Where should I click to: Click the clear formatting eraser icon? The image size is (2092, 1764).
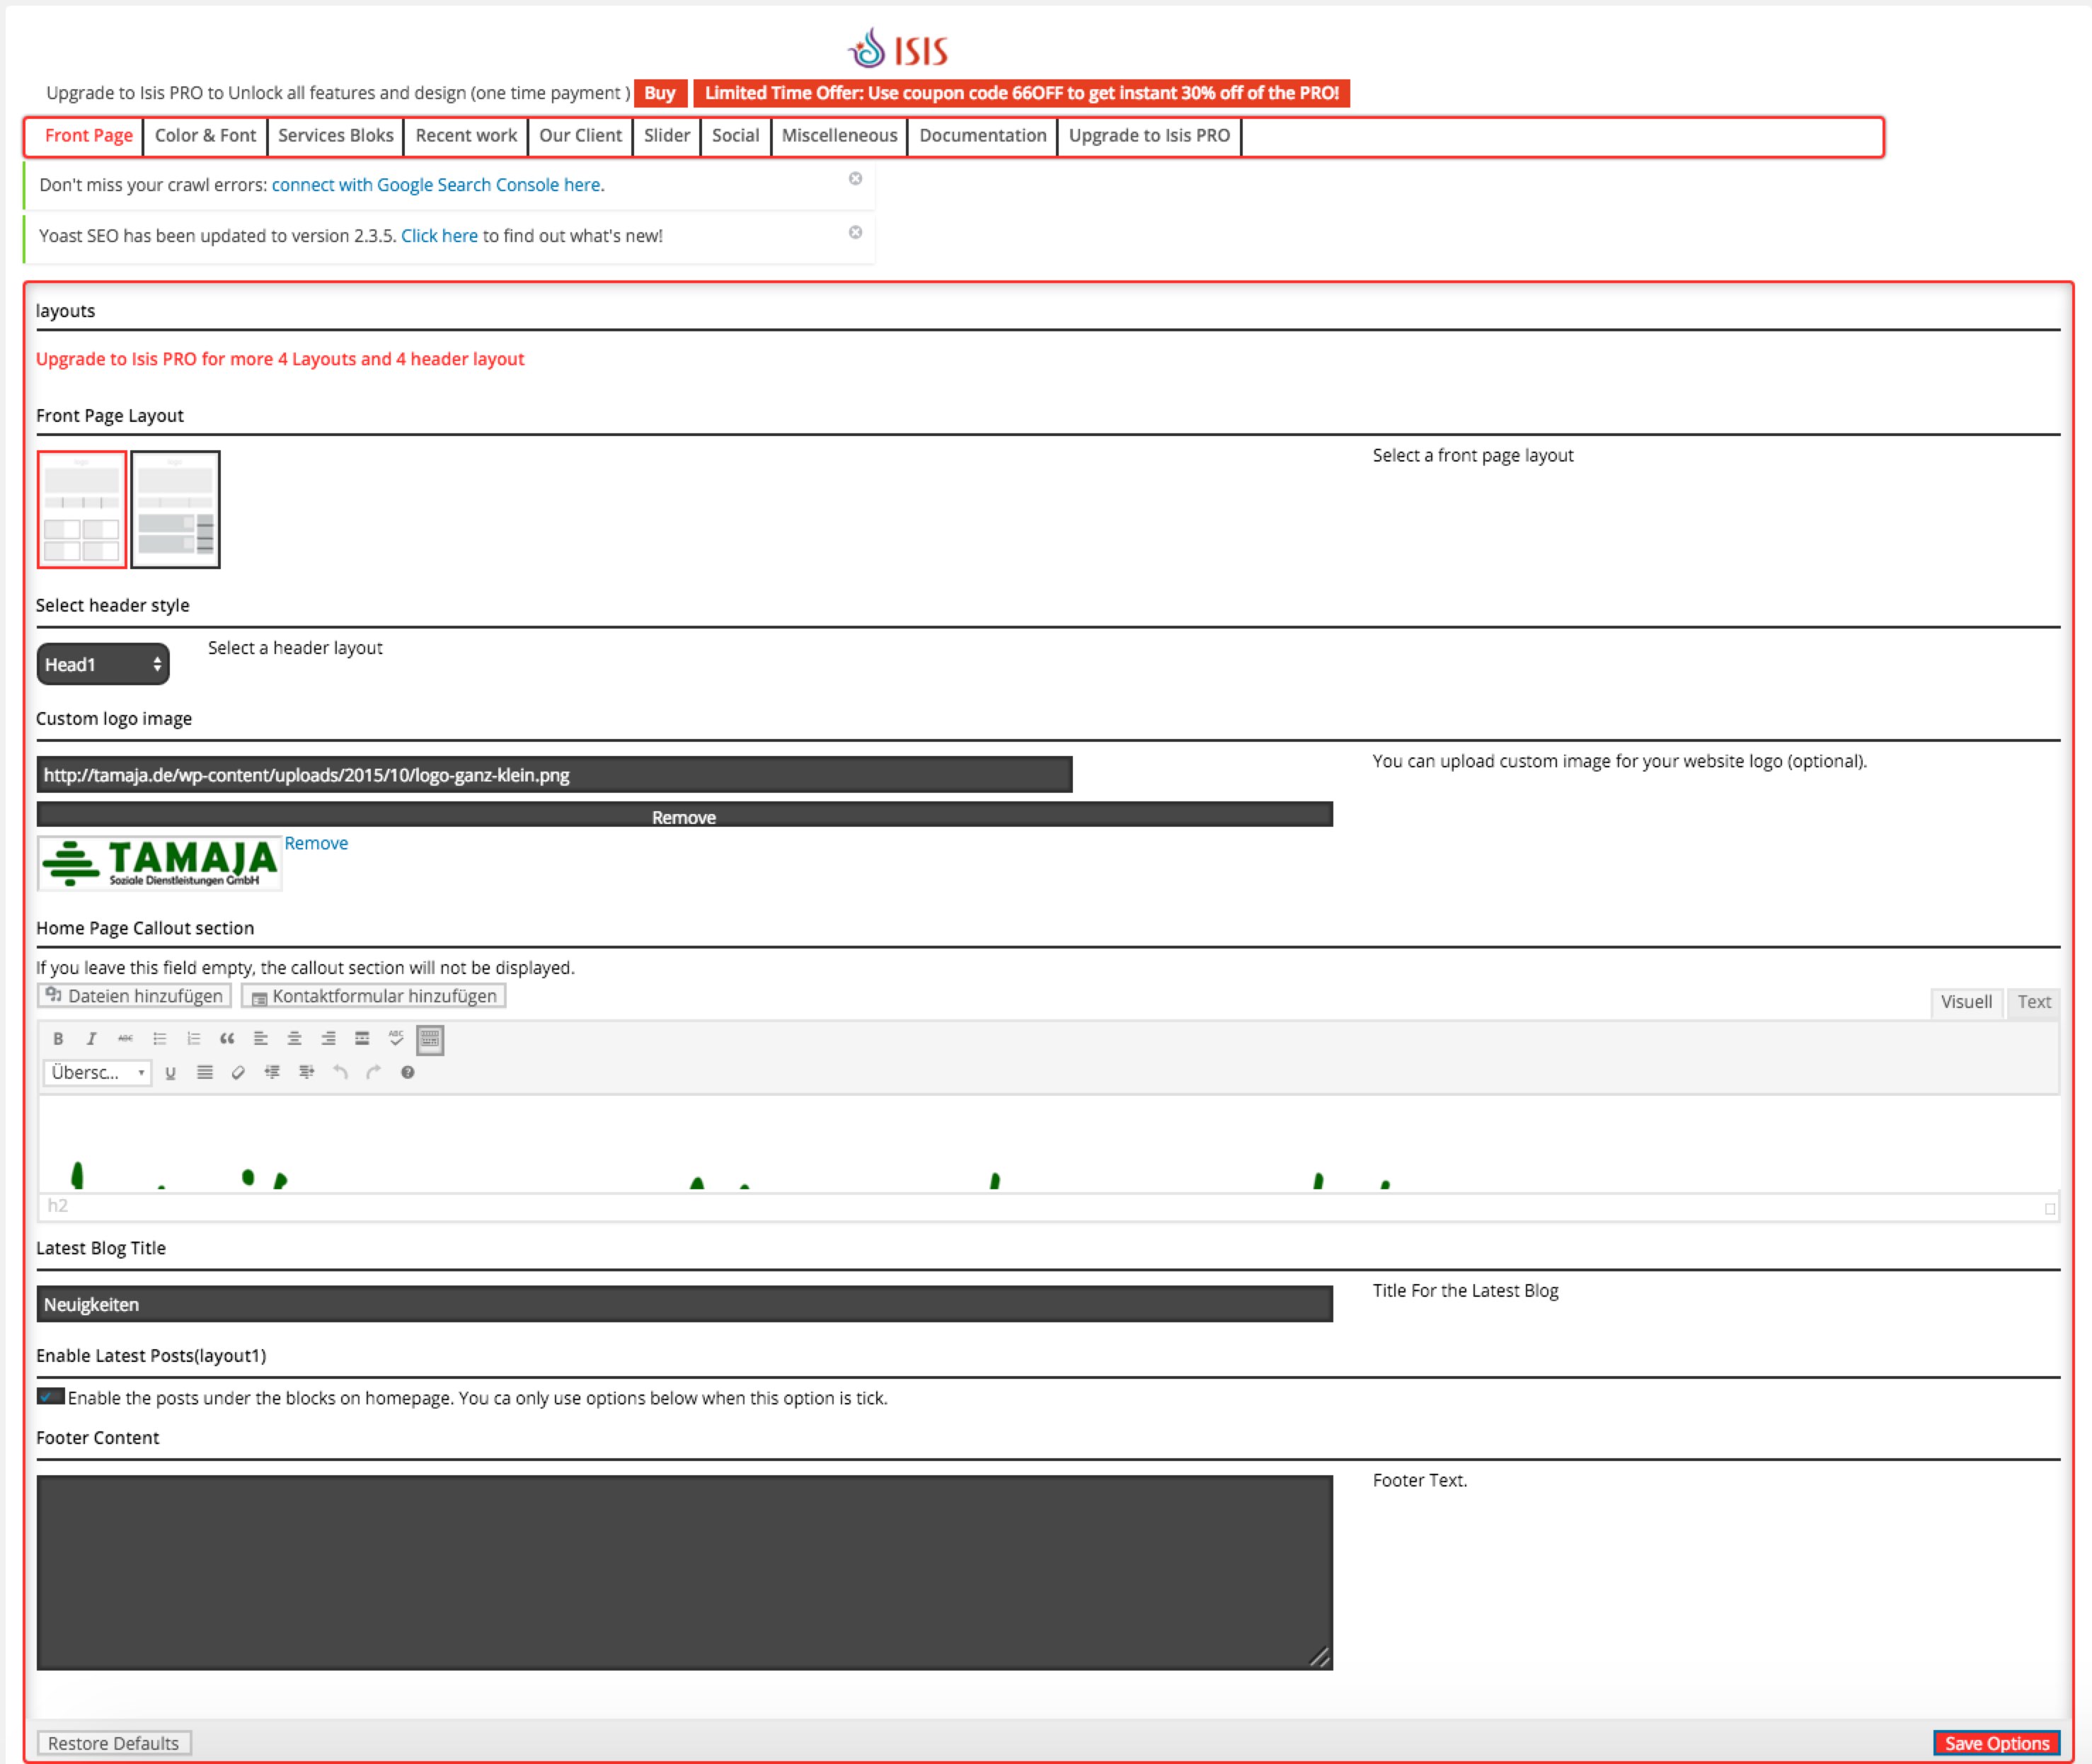pyautogui.click(x=238, y=1072)
